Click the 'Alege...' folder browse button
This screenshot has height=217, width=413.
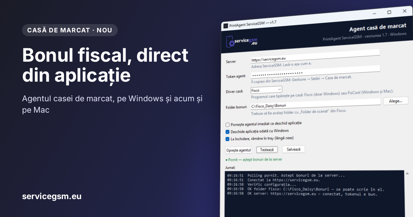coord(395,101)
